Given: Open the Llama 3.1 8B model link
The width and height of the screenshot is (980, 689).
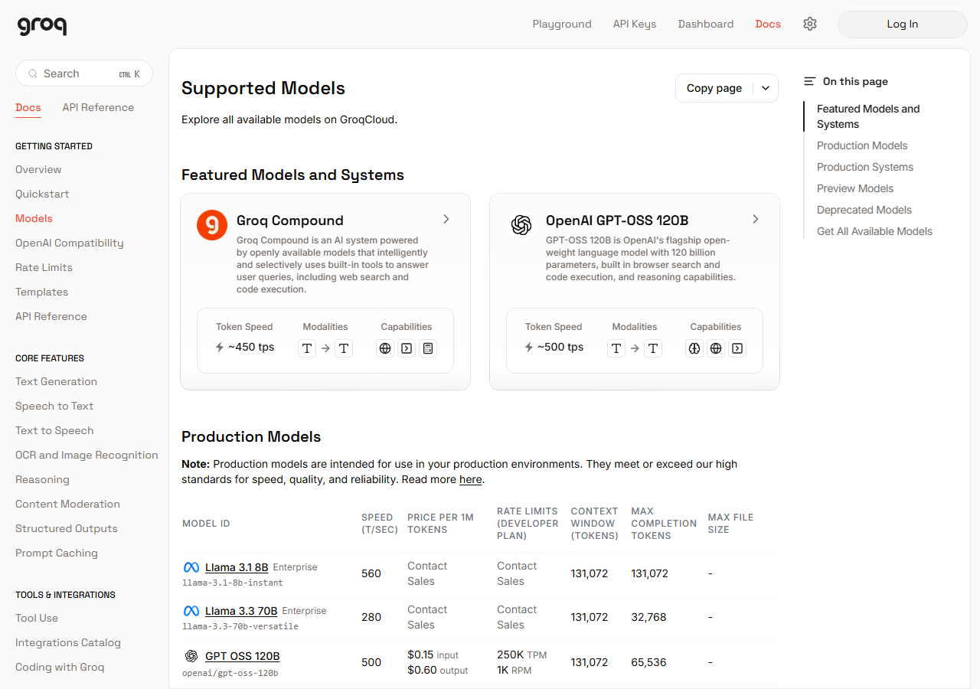Looking at the screenshot, I should pyautogui.click(x=237, y=567).
